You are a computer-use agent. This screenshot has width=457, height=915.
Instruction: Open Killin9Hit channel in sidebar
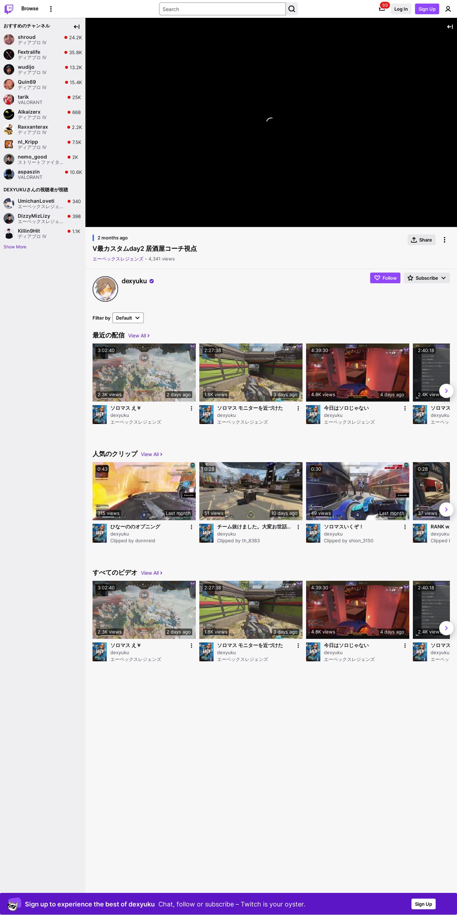(43, 233)
